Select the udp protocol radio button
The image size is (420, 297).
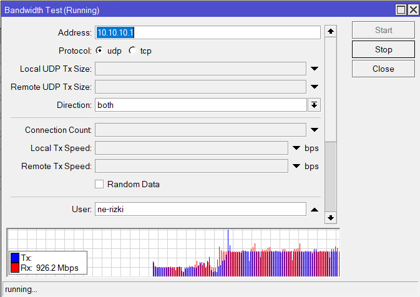tap(100, 51)
